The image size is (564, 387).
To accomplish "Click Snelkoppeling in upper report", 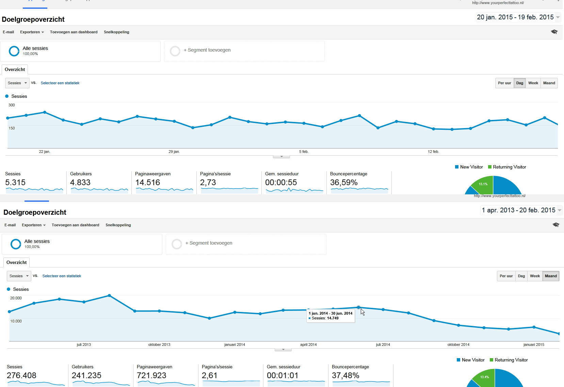I will tap(116, 32).
